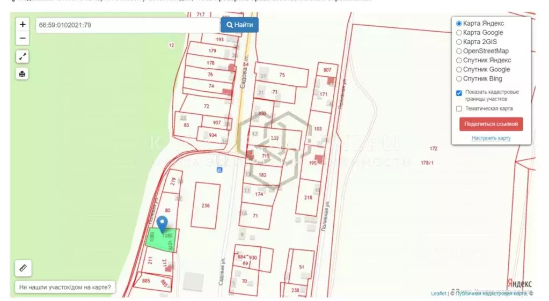This screenshot has width=549, height=301.
Task: Click parcel labeled 80
Action: point(168,210)
